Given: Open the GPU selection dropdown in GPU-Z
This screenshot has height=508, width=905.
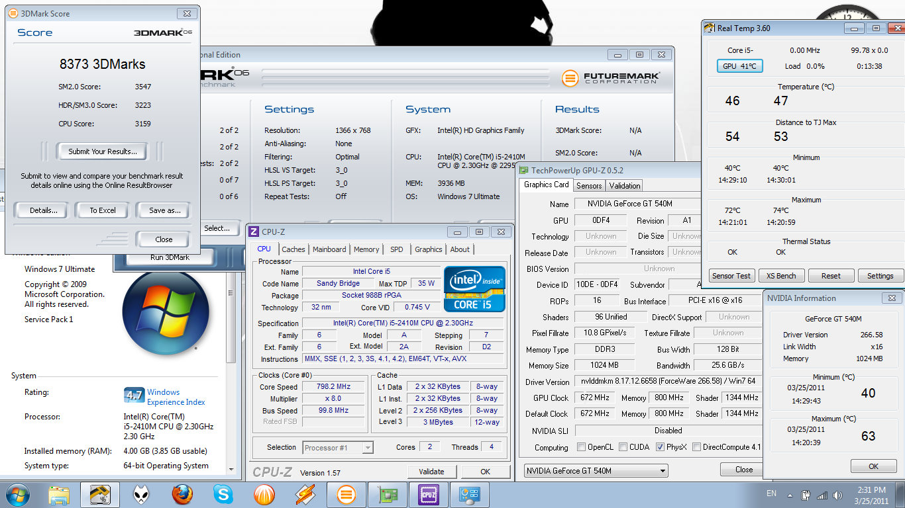Looking at the screenshot, I should 596,471.
